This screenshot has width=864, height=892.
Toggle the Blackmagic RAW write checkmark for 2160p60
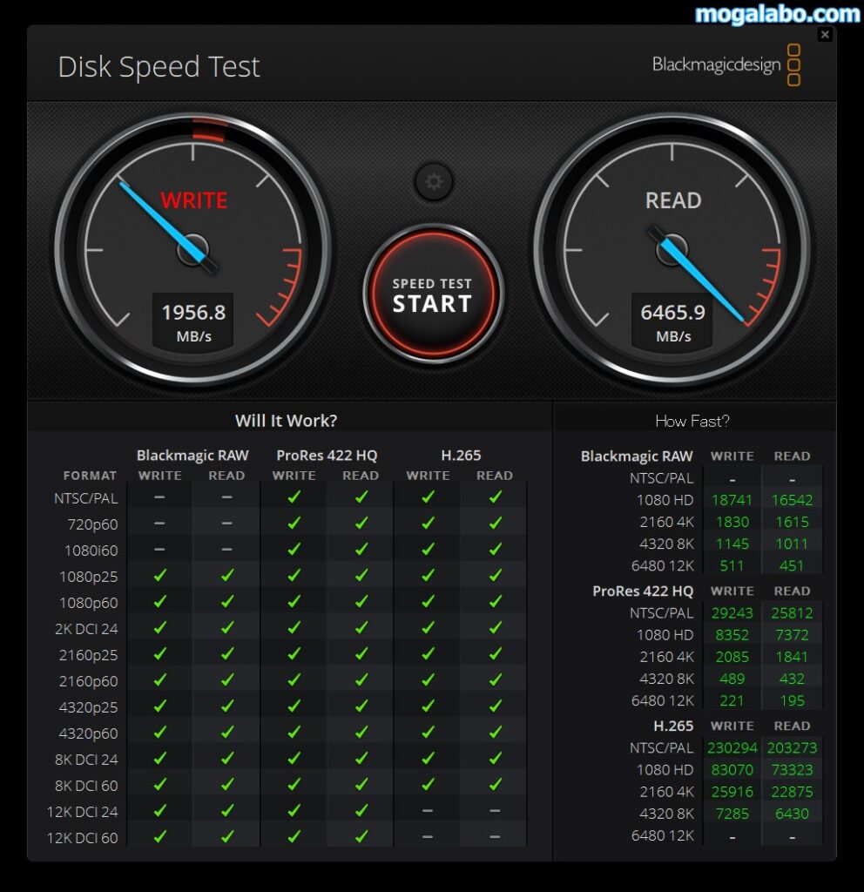point(159,680)
